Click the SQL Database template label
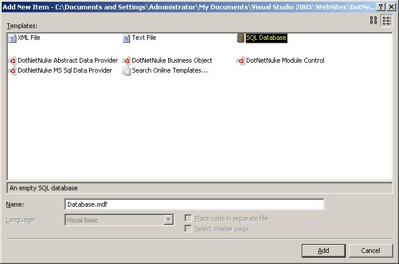The height and width of the screenshot is (264, 399). 266,38
